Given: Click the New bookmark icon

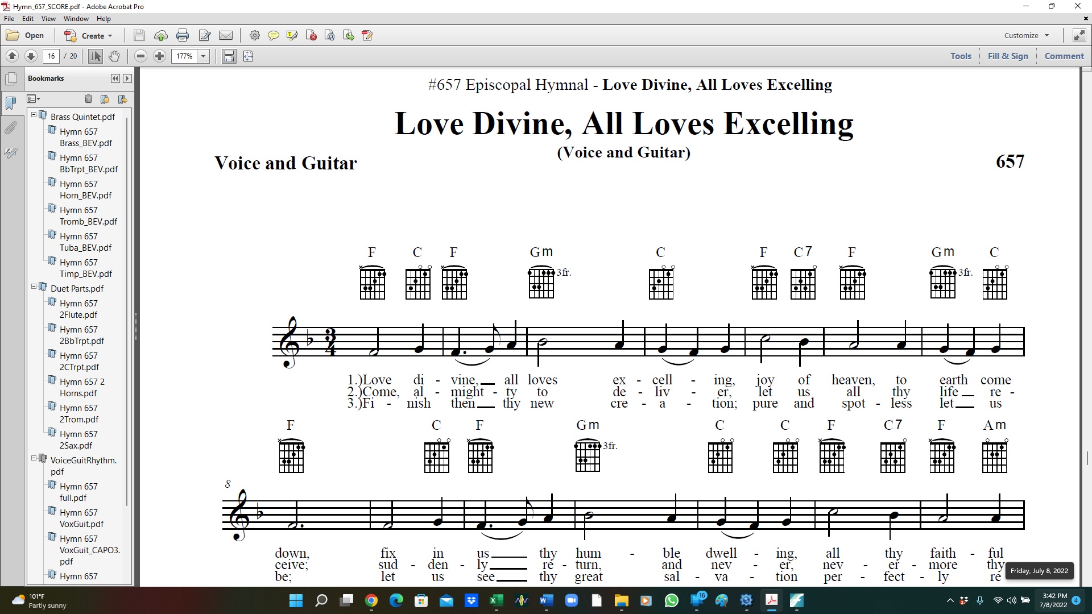Looking at the screenshot, I should [x=105, y=99].
